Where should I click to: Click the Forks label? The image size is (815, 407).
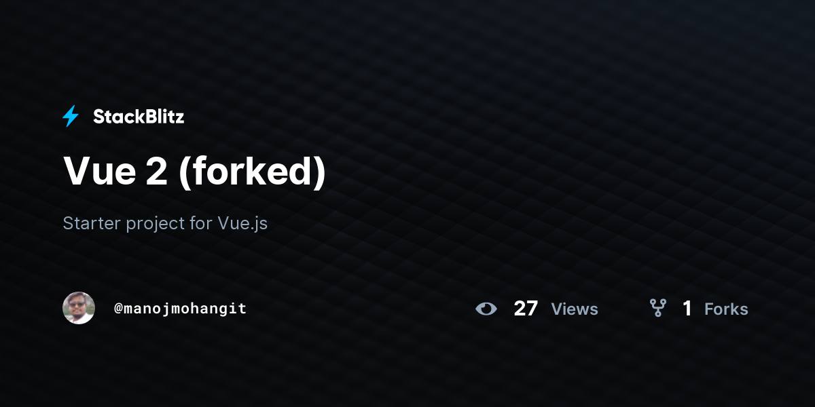[726, 309]
